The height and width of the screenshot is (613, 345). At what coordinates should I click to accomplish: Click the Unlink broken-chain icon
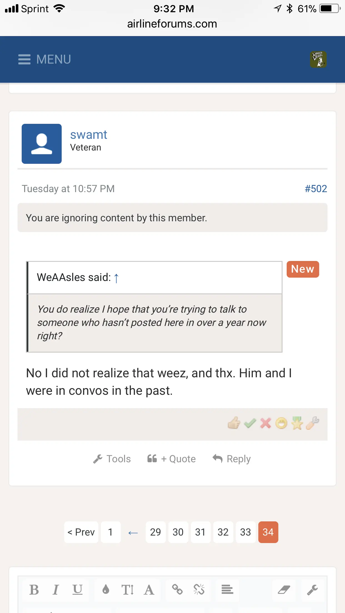pos(199,589)
